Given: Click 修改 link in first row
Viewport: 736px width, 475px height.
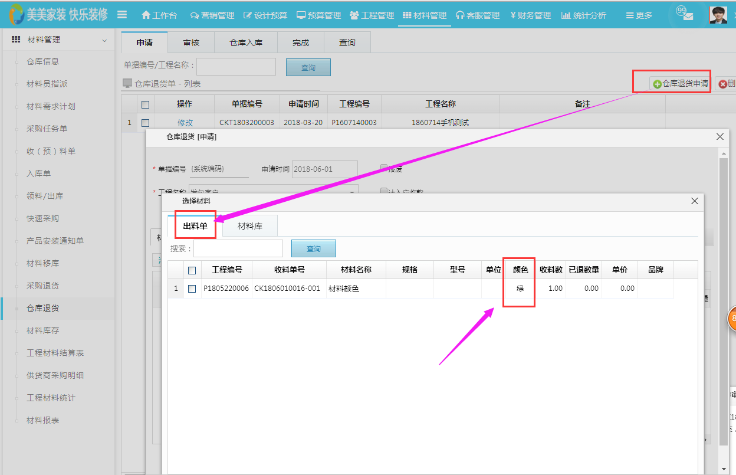Looking at the screenshot, I should tap(185, 123).
